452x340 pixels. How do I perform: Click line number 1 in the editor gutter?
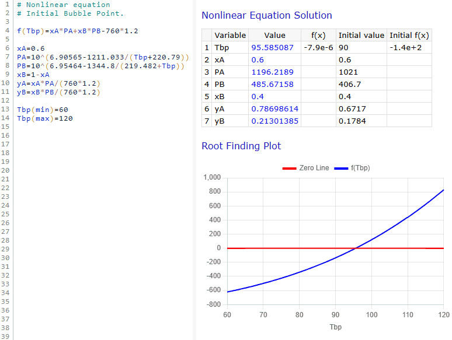coord(6,4)
